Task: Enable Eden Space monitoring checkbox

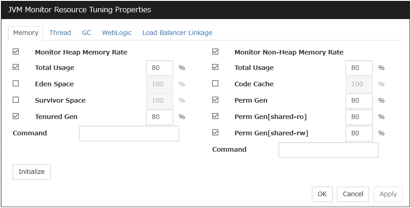Action: 16,84
